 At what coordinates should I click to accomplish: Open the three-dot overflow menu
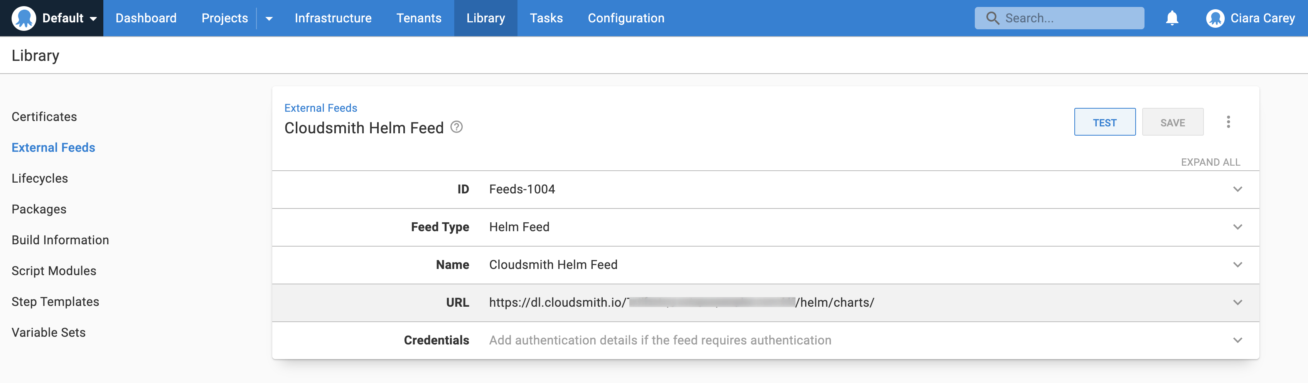1228,122
